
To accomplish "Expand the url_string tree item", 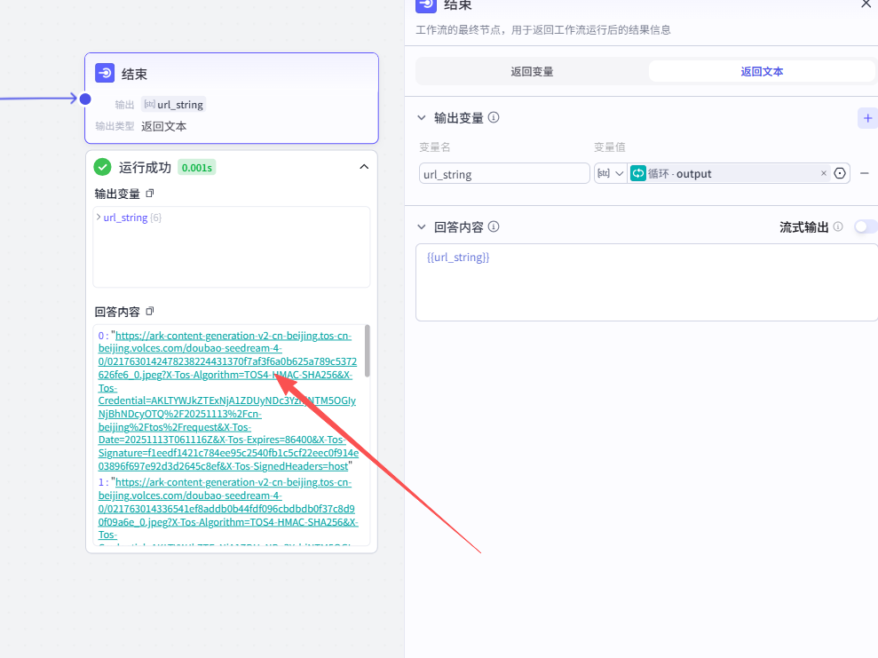I will tap(99, 218).
